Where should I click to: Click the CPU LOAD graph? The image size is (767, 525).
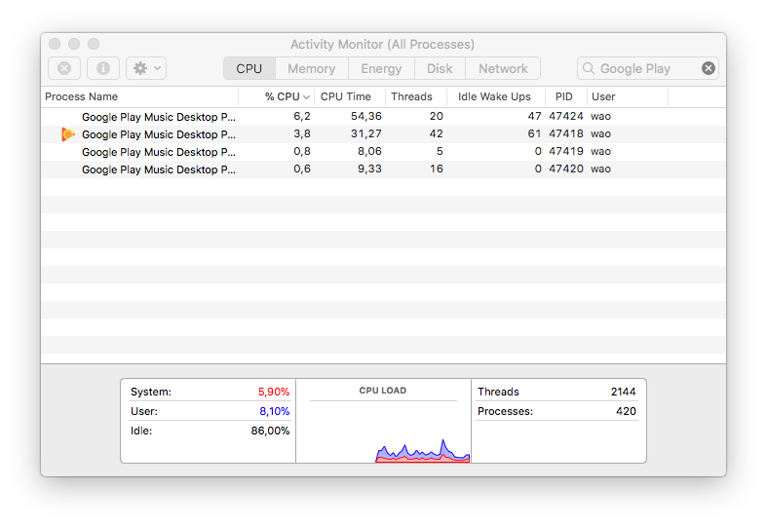point(383,421)
